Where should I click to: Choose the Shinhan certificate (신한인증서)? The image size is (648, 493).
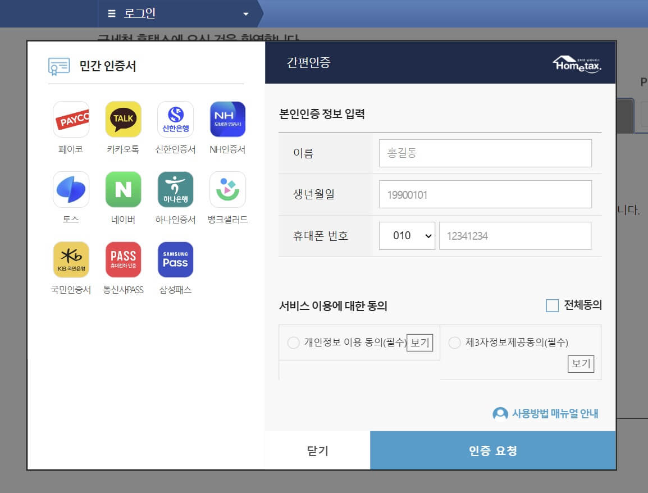coord(175,119)
